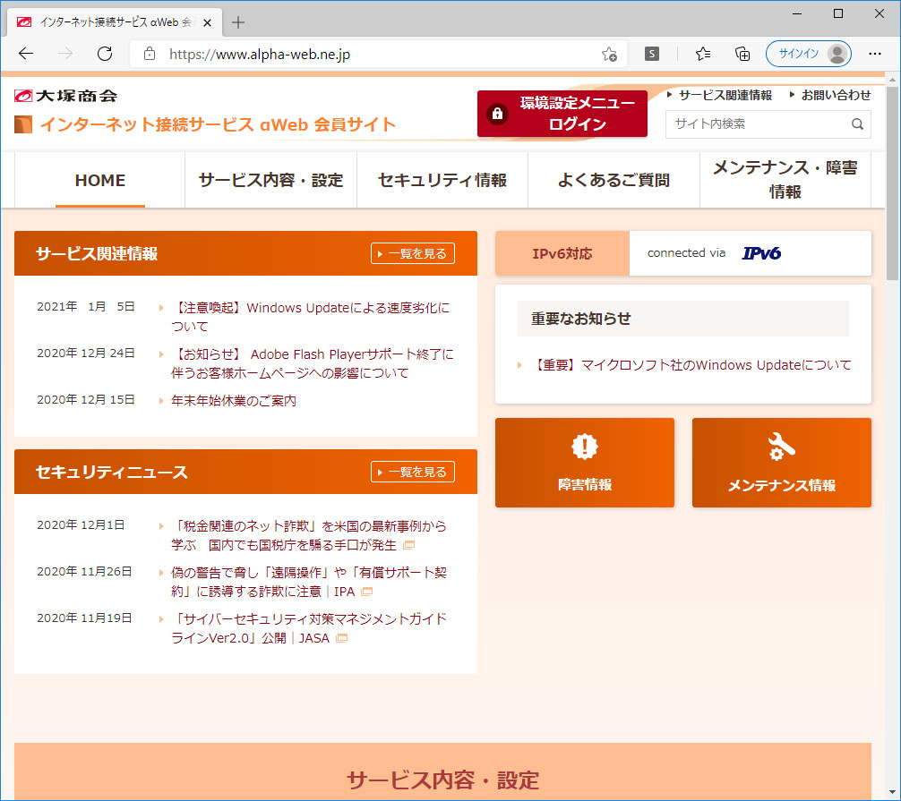Click 一覧を見る in セキュリティニュース header
The width and height of the screenshot is (901, 801).
click(413, 472)
